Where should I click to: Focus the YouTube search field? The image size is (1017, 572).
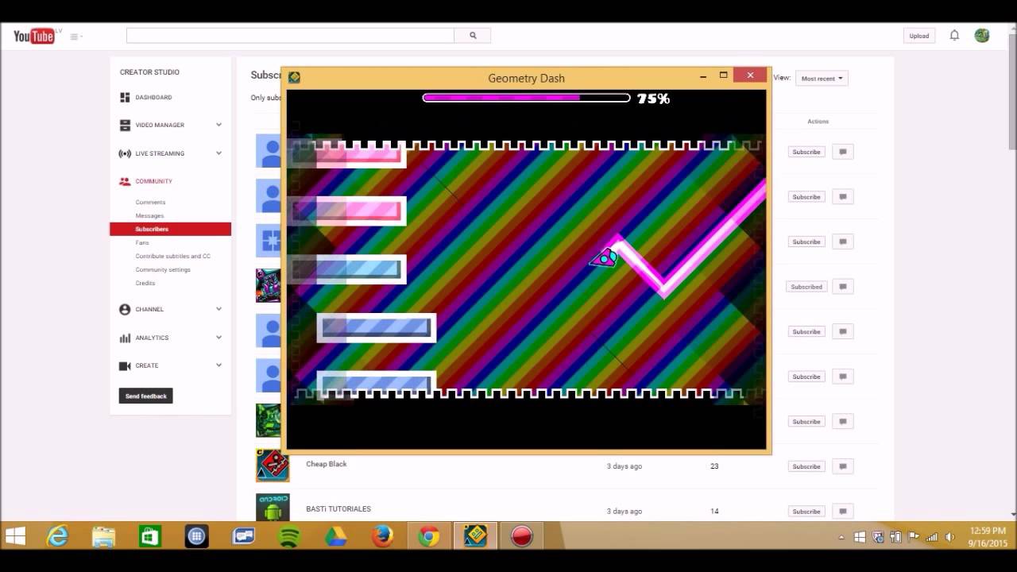(x=290, y=35)
